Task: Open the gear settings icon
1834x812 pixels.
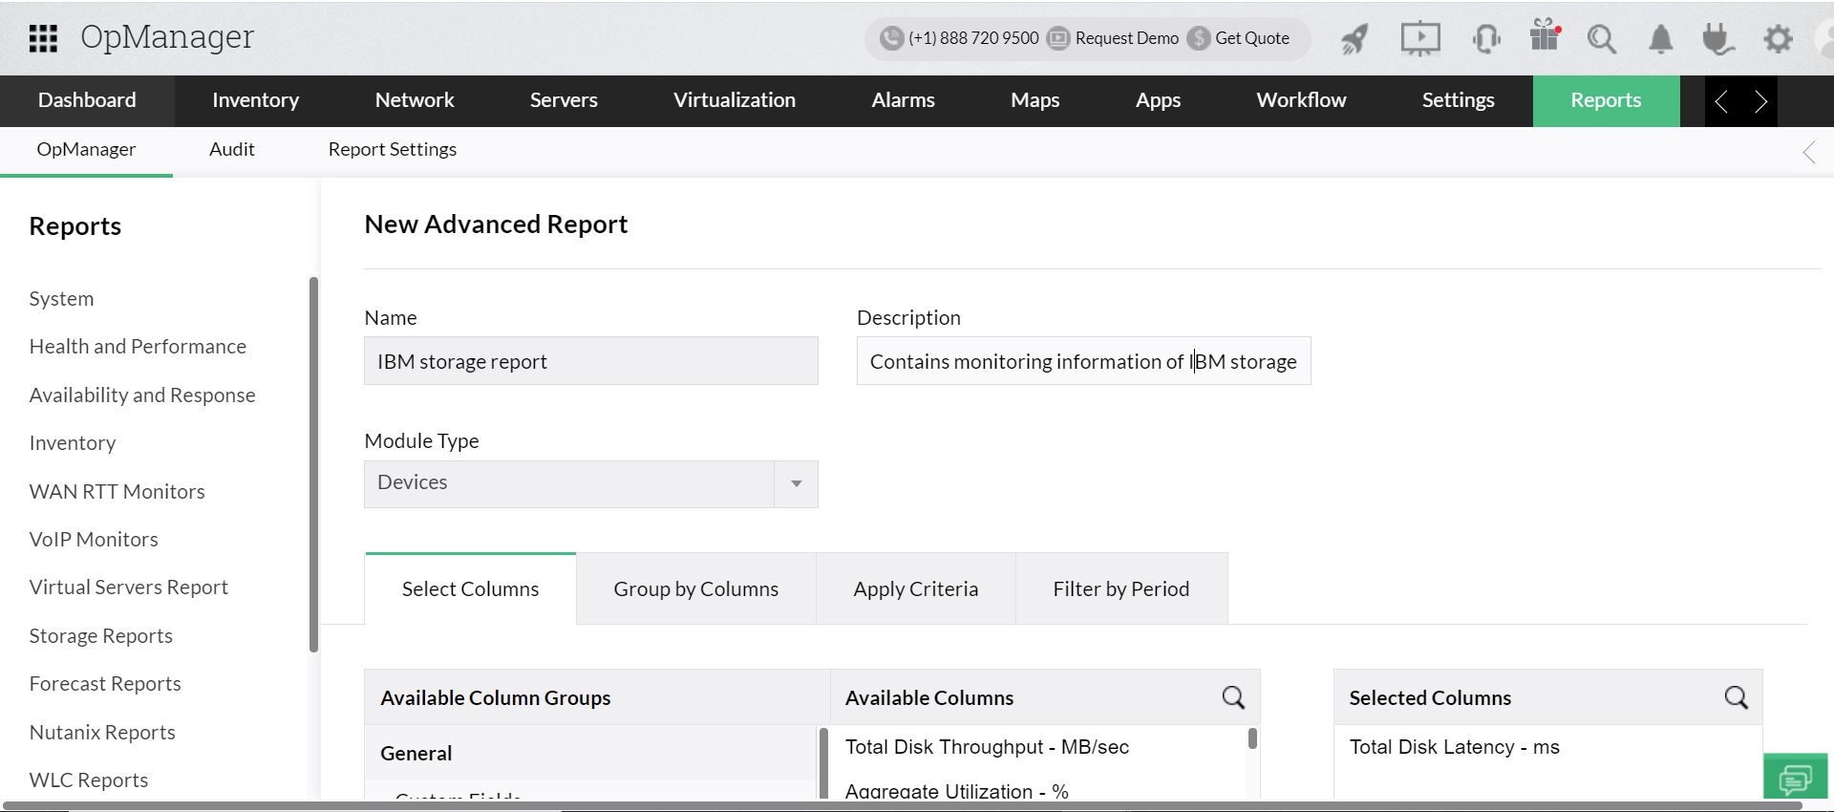Action: coord(1778,39)
